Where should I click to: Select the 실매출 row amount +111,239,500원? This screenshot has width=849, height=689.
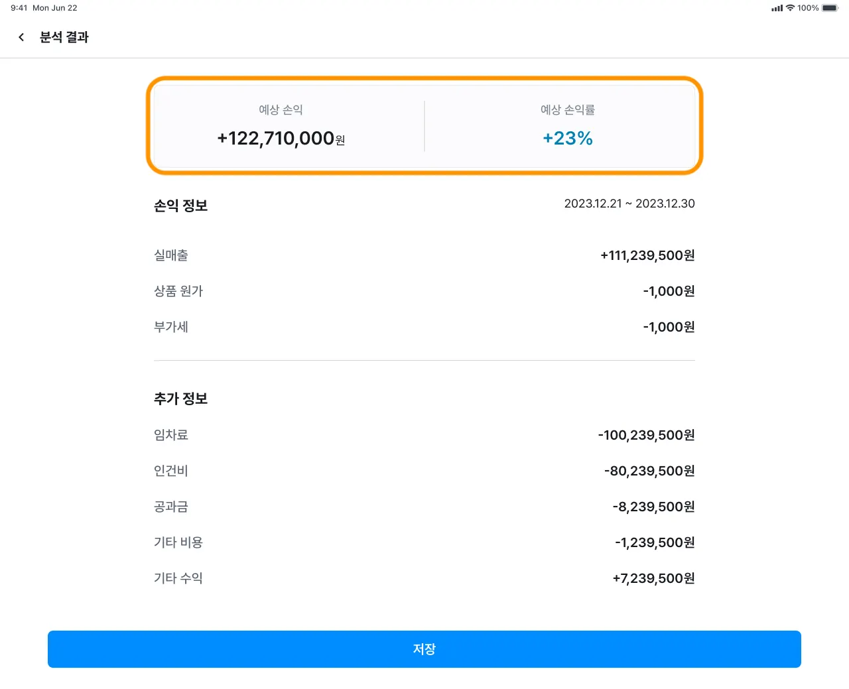pos(647,255)
